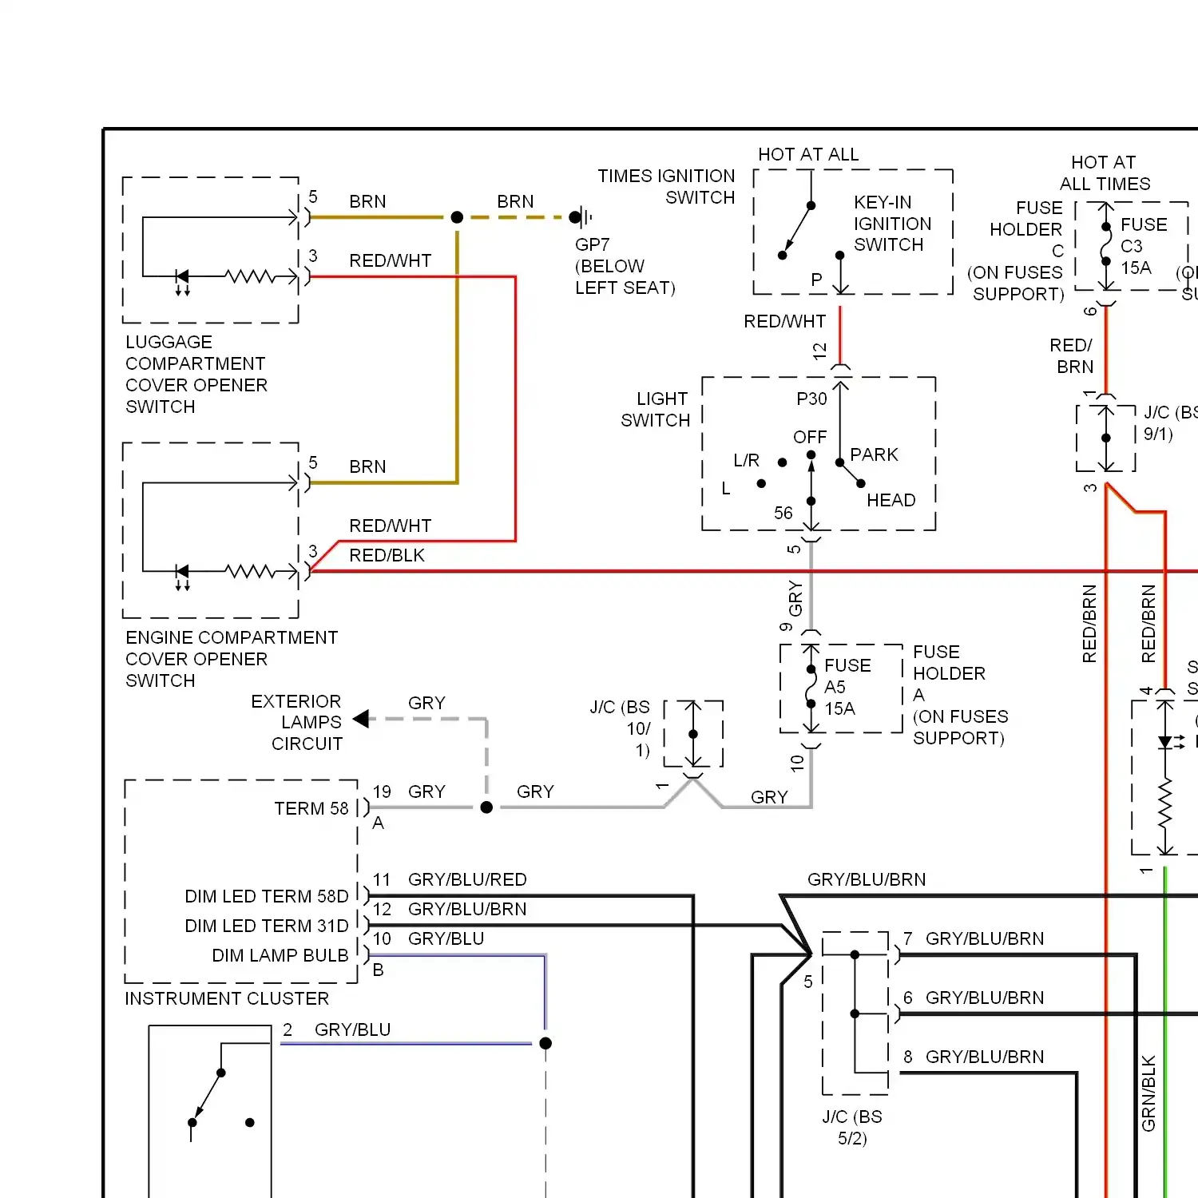Click the P30 terminal label
The height and width of the screenshot is (1198, 1198).
[x=811, y=399]
